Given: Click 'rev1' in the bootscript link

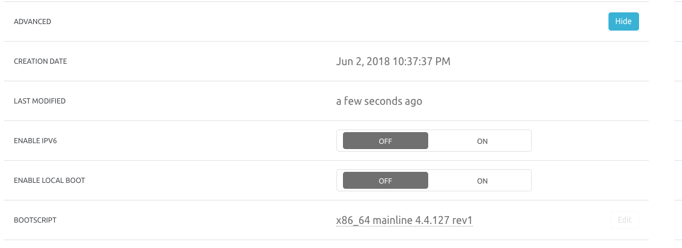Looking at the screenshot, I should pyautogui.click(x=462, y=221).
